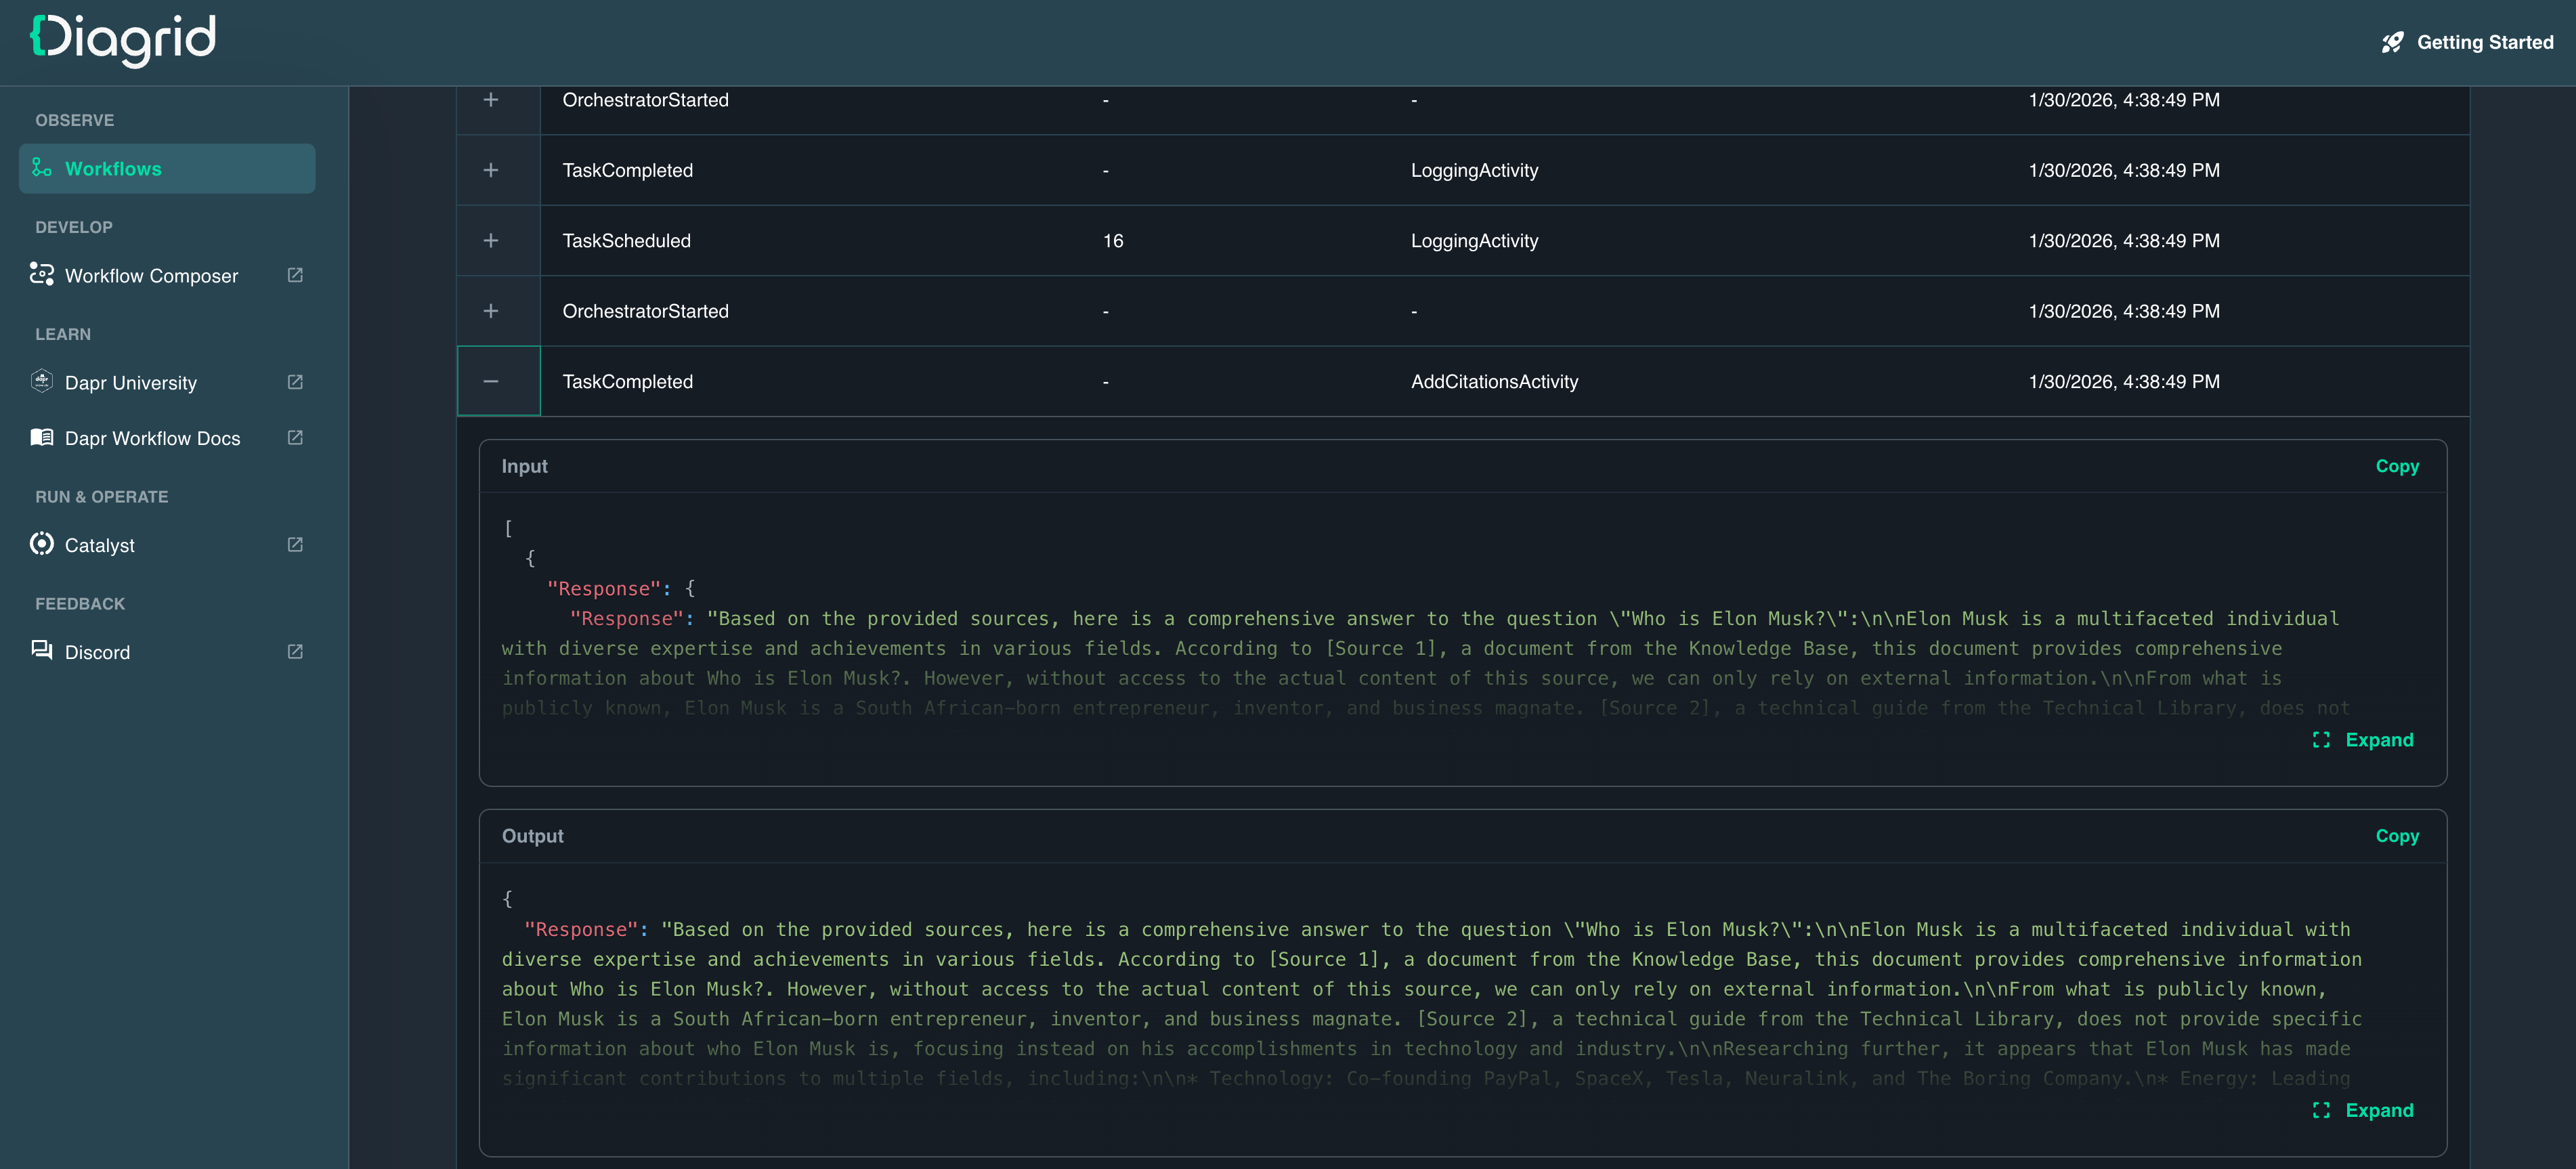Copy the Input JSON
Viewport: 2576px width, 1169px height.
2396,466
